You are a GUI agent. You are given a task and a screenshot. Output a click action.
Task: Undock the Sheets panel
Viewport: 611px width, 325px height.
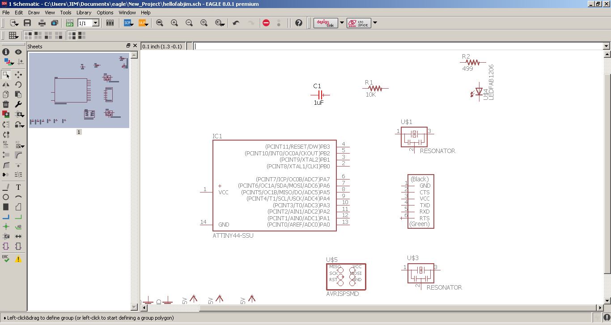[128, 46]
